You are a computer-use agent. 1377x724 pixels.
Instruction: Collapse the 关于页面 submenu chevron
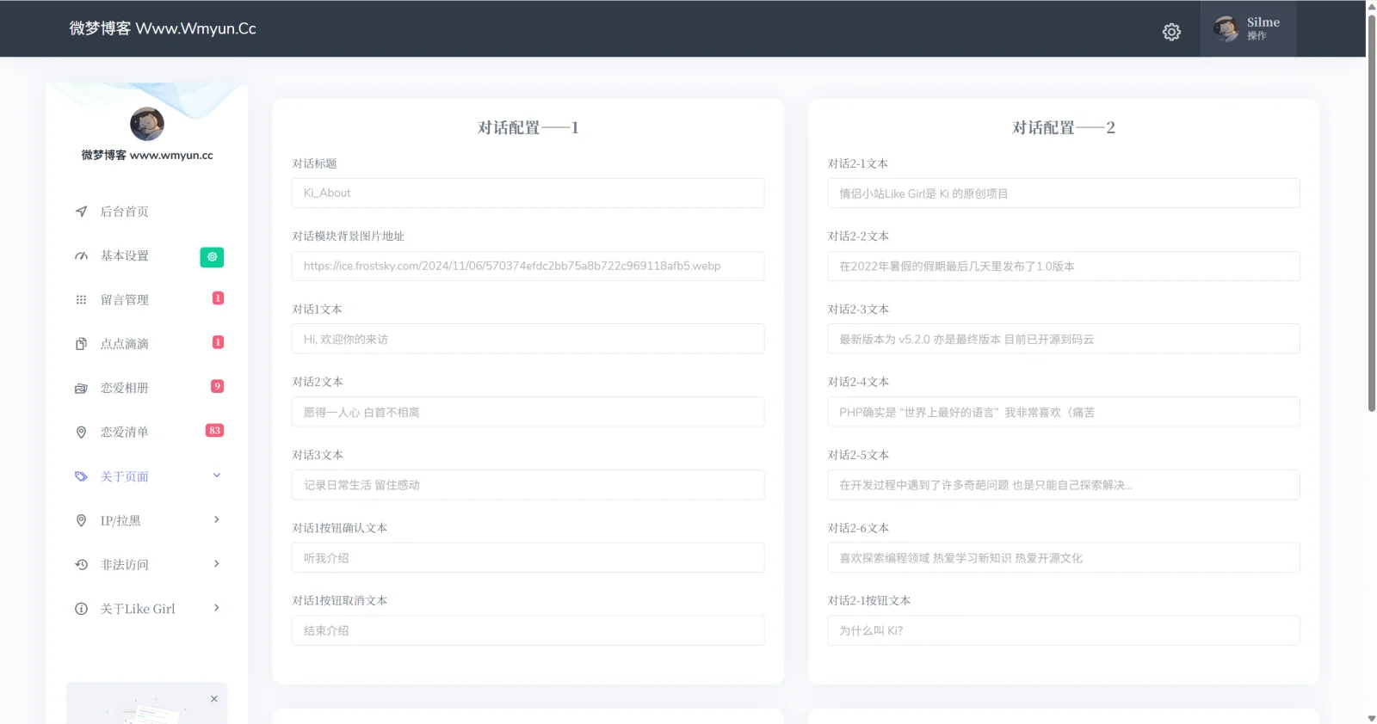[217, 476]
